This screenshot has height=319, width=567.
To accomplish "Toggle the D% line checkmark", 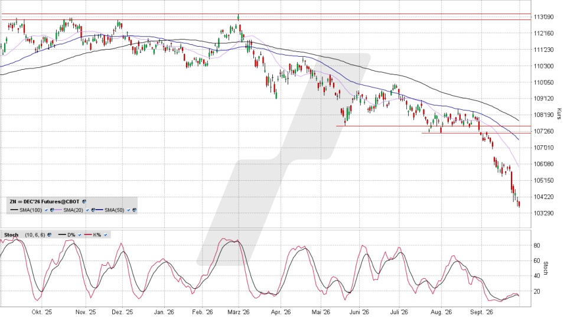I will 80,235.
